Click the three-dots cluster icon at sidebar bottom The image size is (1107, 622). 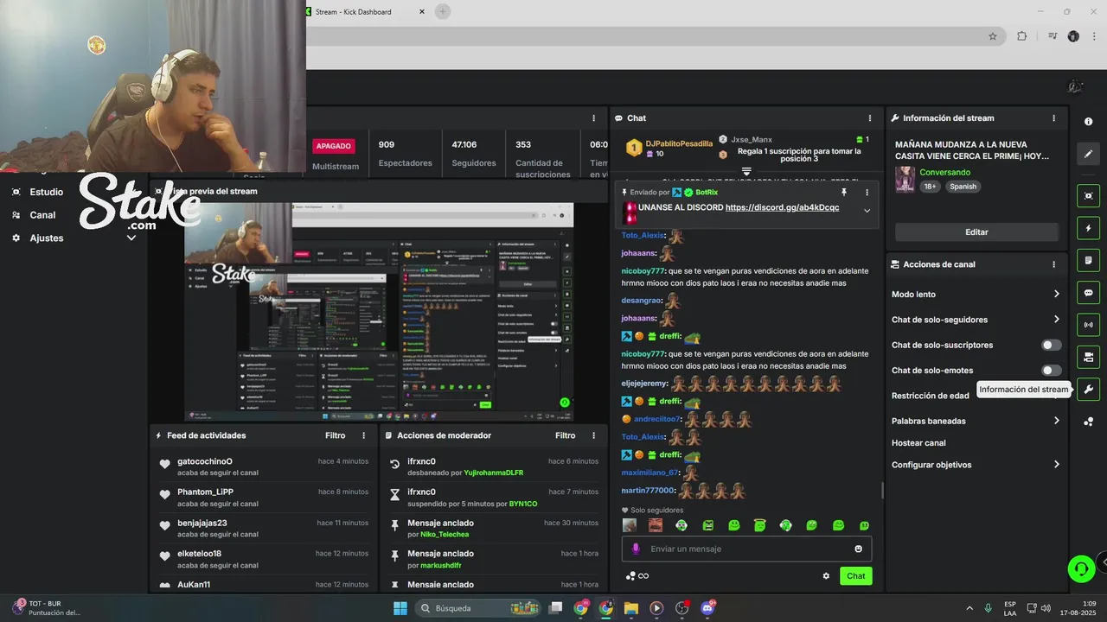pos(1088,422)
